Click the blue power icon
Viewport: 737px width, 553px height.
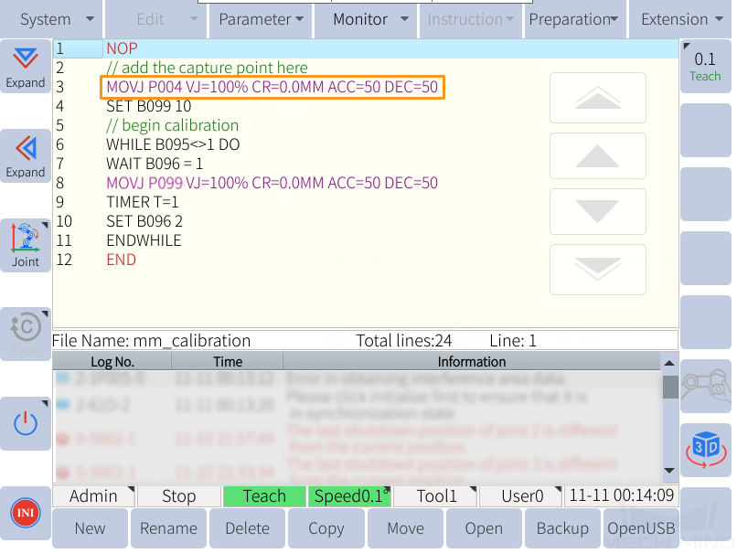click(x=26, y=424)
